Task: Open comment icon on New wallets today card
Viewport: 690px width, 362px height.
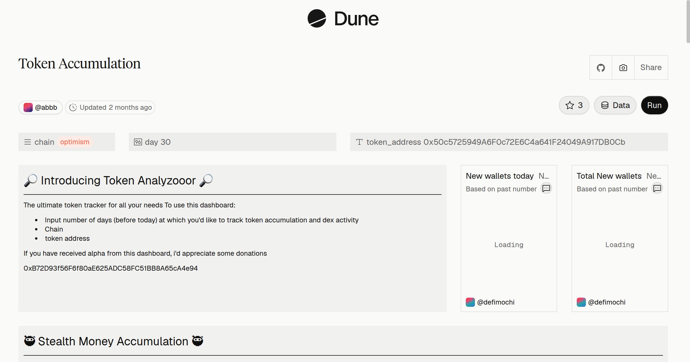Action: 546,188
